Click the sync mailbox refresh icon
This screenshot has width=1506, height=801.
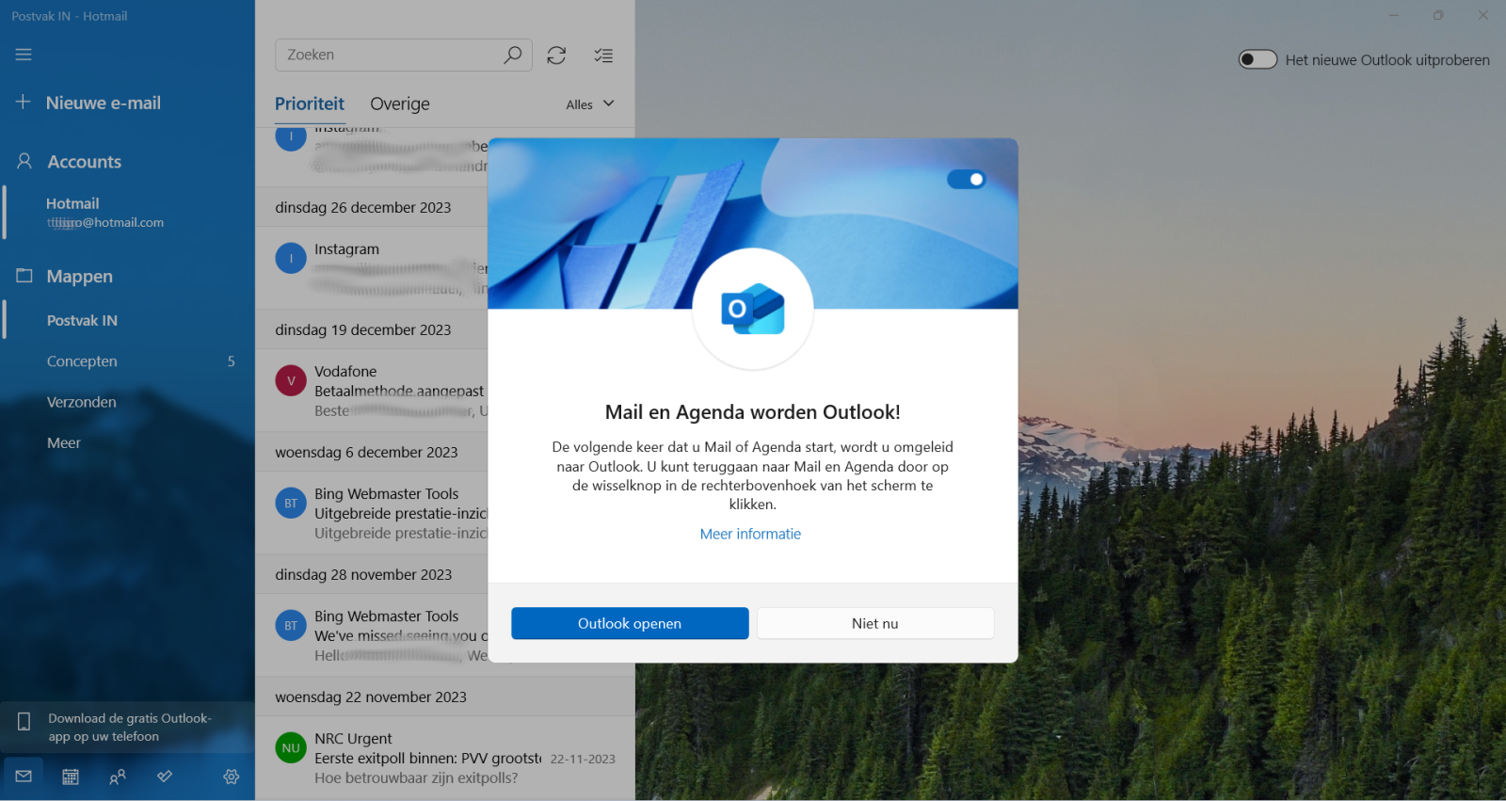click(x=556, y=56)
